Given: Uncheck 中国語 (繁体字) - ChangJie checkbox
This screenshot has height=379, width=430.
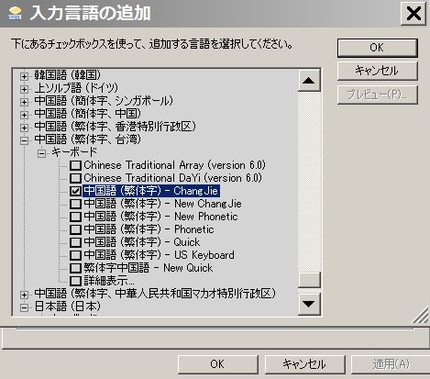Looking at the screenshot, I should 75,191.
